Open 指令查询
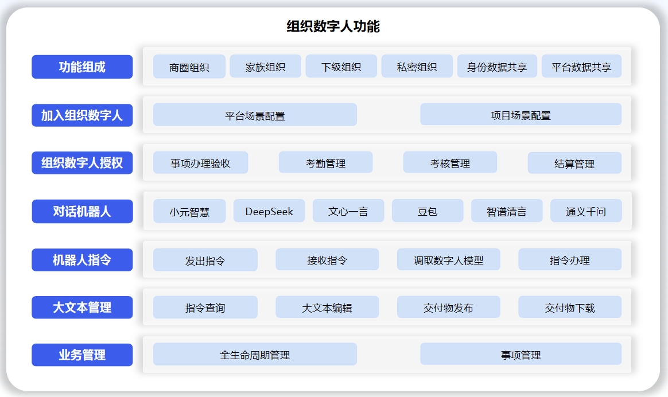The image size is (668, 397). pyautogui.click(x=205, y=307)
